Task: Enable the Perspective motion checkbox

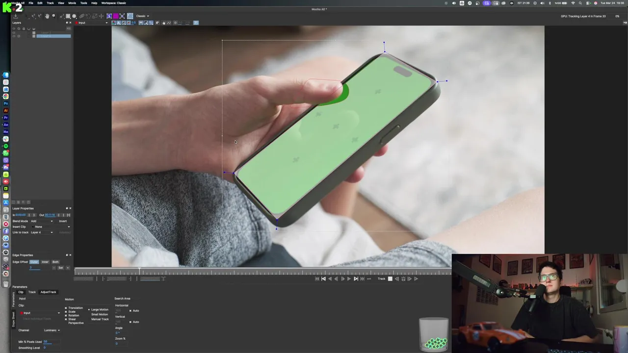Action: coord(76,323)
